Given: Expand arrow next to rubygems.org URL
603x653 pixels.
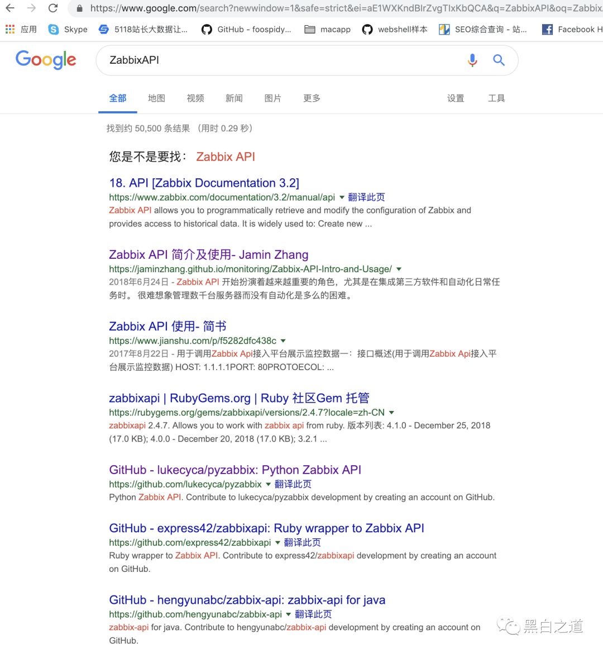Looking at the screenshot, I should (x=391, y=412).
